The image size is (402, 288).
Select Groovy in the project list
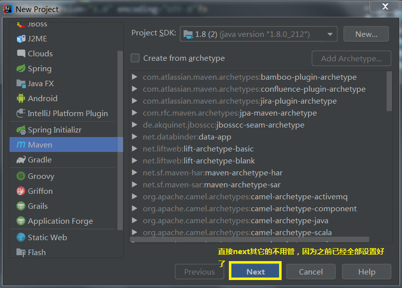pos(63,176)
